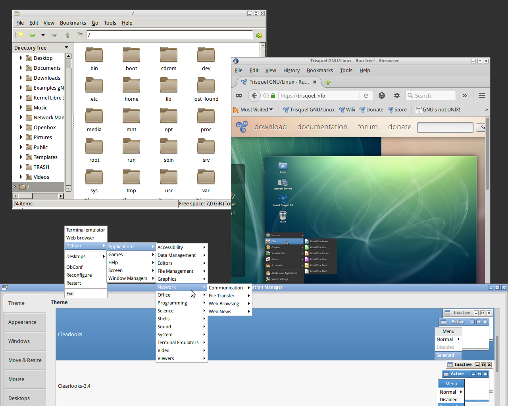Screen dimensions: 508x406
Task: Expand the Videos tree node
Action: (21, 177)
